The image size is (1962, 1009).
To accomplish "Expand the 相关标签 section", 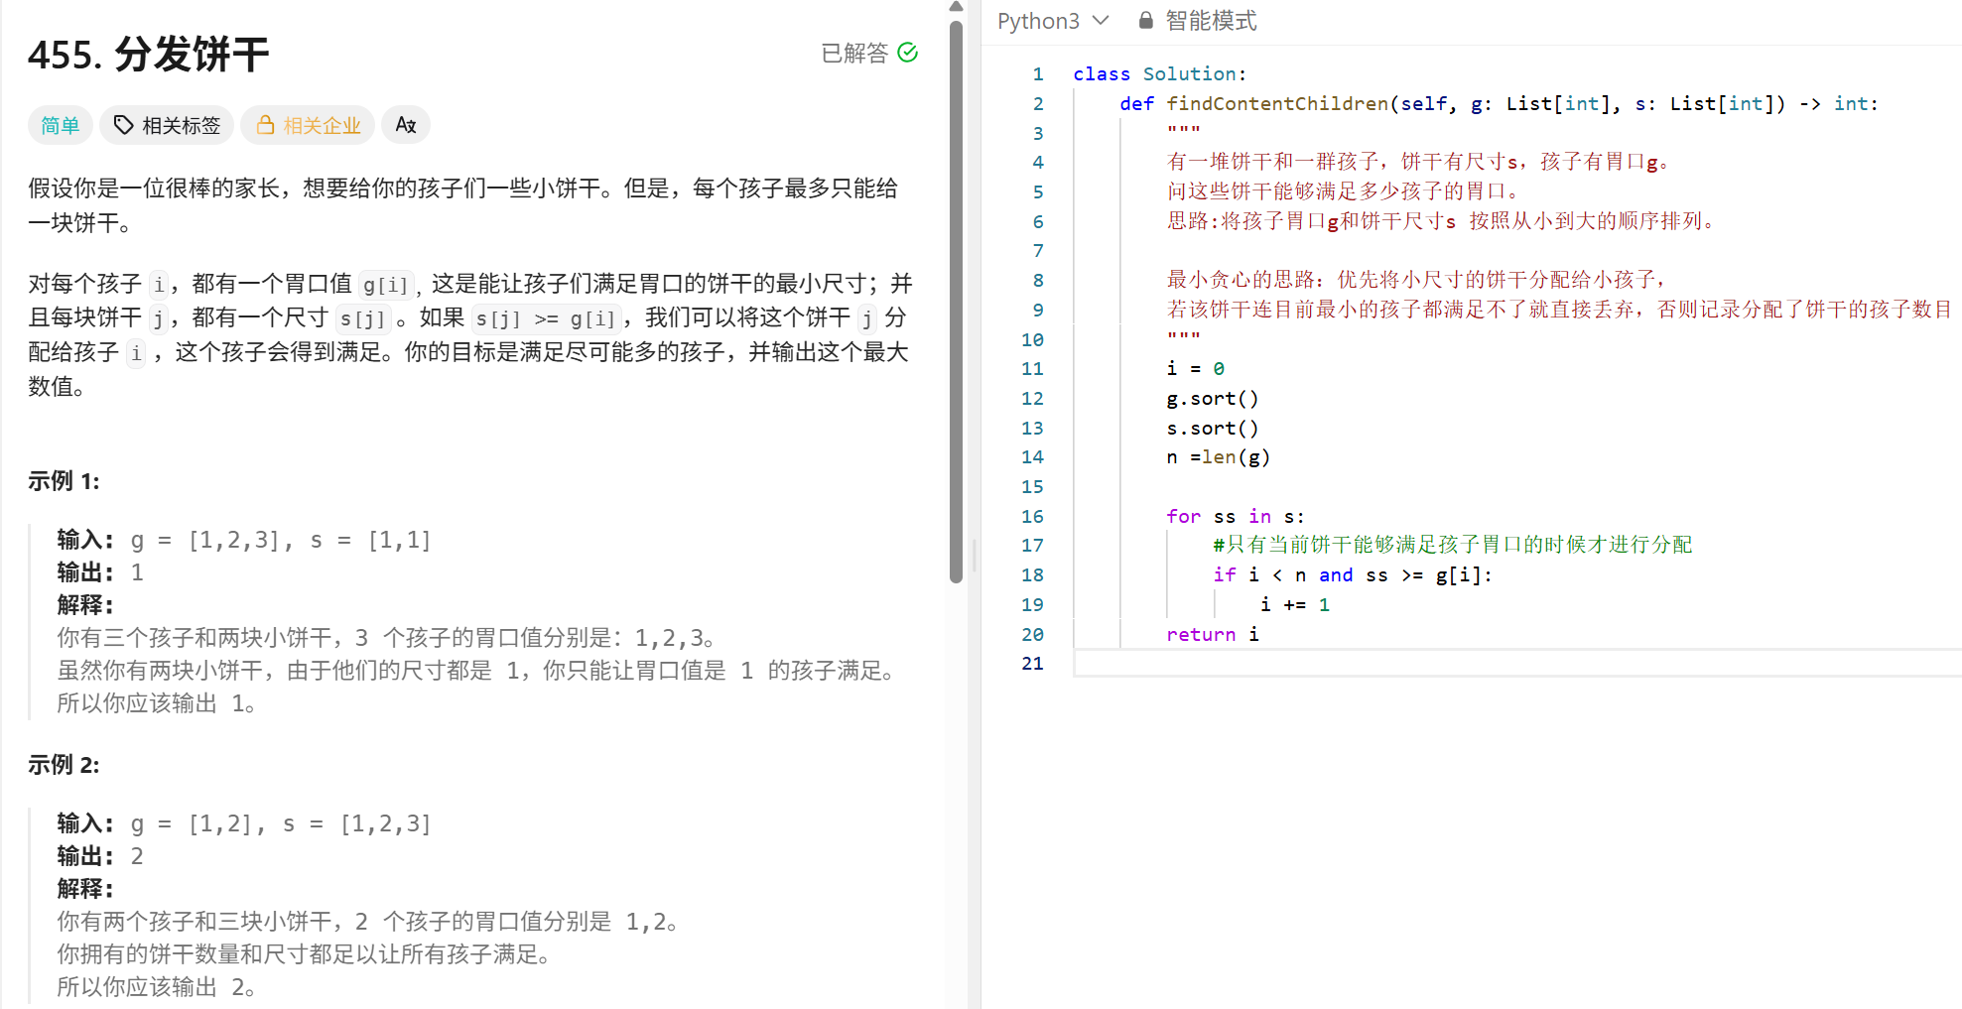I will [x=167, y=125].
